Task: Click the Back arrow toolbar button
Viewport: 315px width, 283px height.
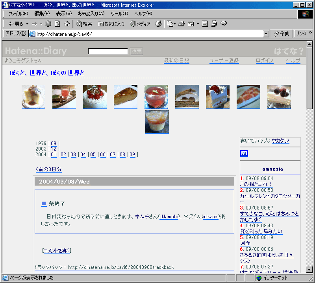Action: tap(16, 24)
